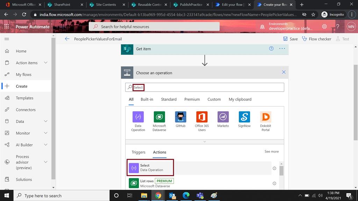Show hidden system tray icons
Viewport: 358px width, 201px height.
[300, 195]
